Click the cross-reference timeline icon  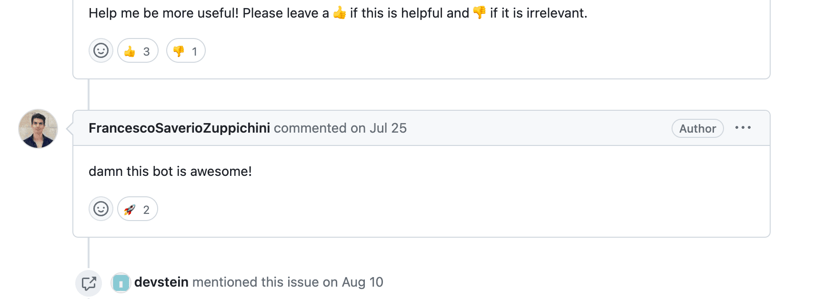tap(89, 283)
